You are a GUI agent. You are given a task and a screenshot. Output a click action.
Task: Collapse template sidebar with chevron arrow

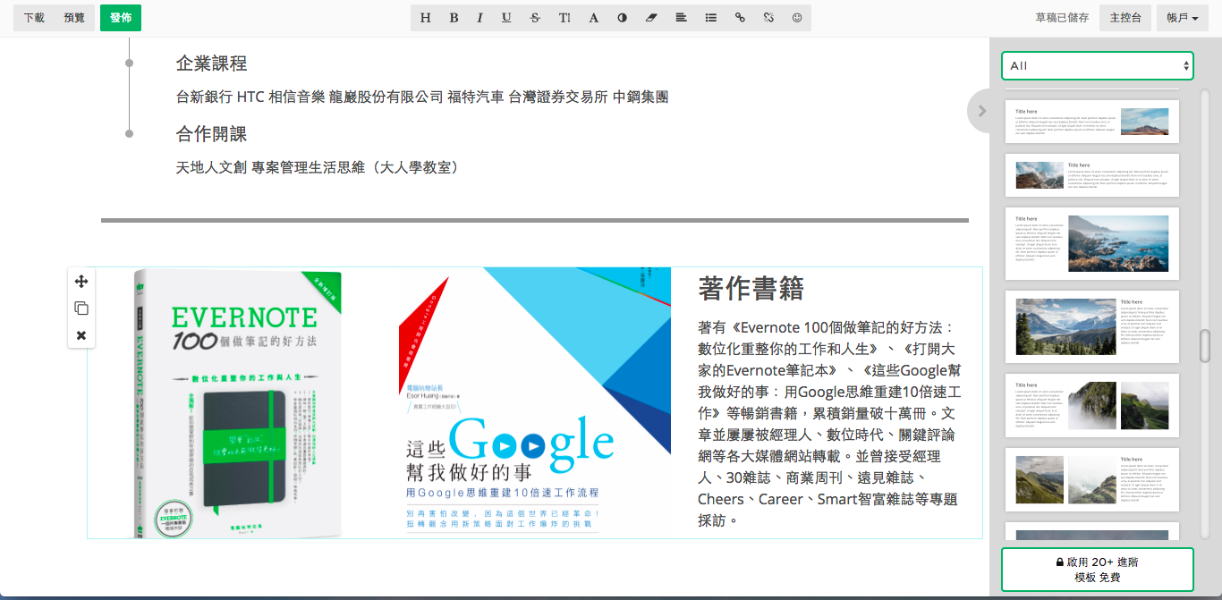click(980, 111)
